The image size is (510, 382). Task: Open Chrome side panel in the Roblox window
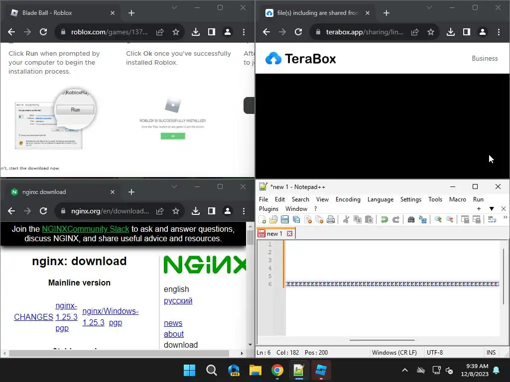point(211,32)
